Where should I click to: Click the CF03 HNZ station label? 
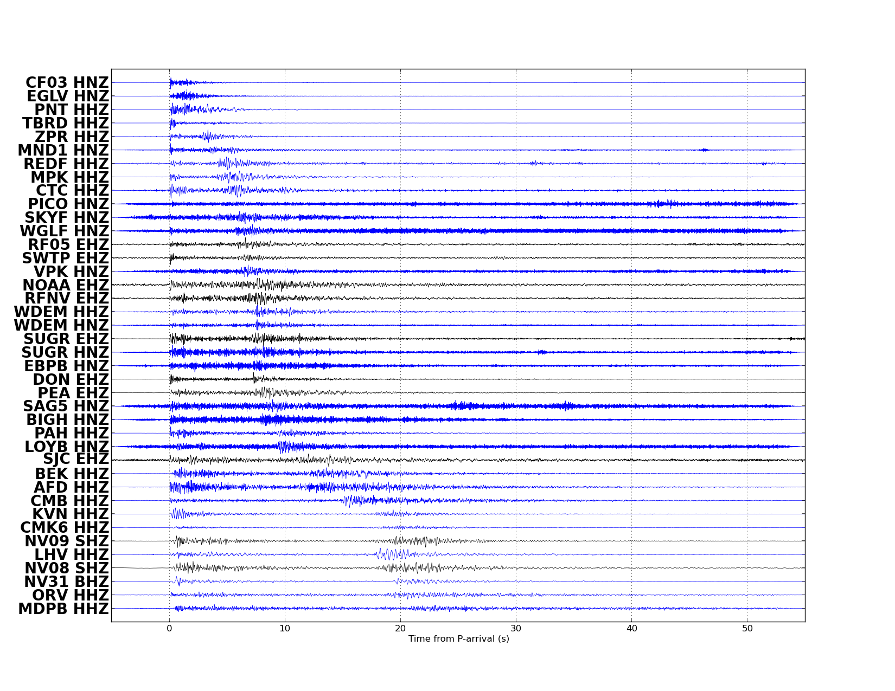(67, 83)
